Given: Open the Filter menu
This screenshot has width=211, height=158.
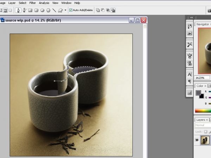Looking at the screenshot, I should pos(33,3).
